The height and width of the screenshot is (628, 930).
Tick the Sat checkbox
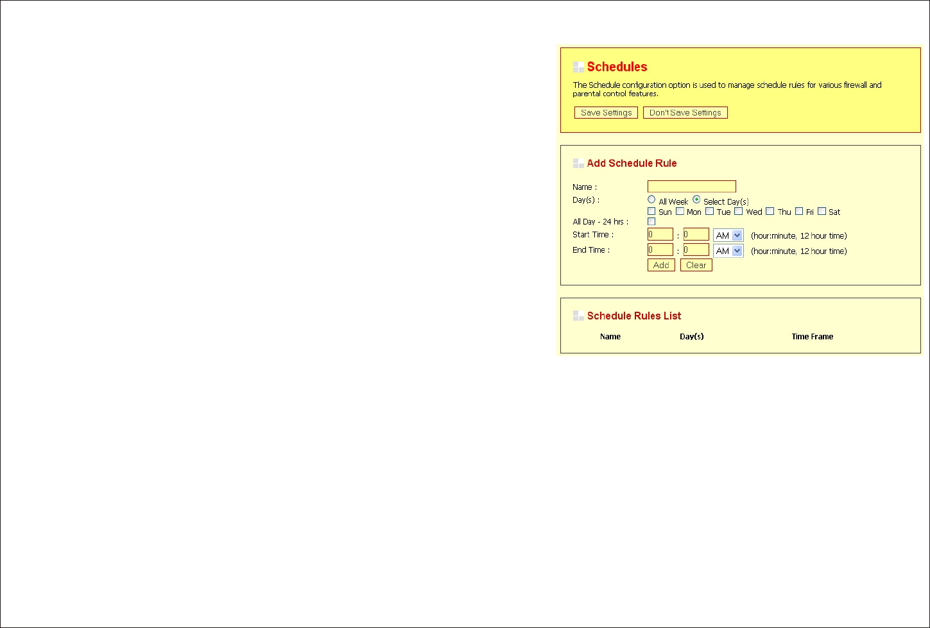click(x=822, y=211)
